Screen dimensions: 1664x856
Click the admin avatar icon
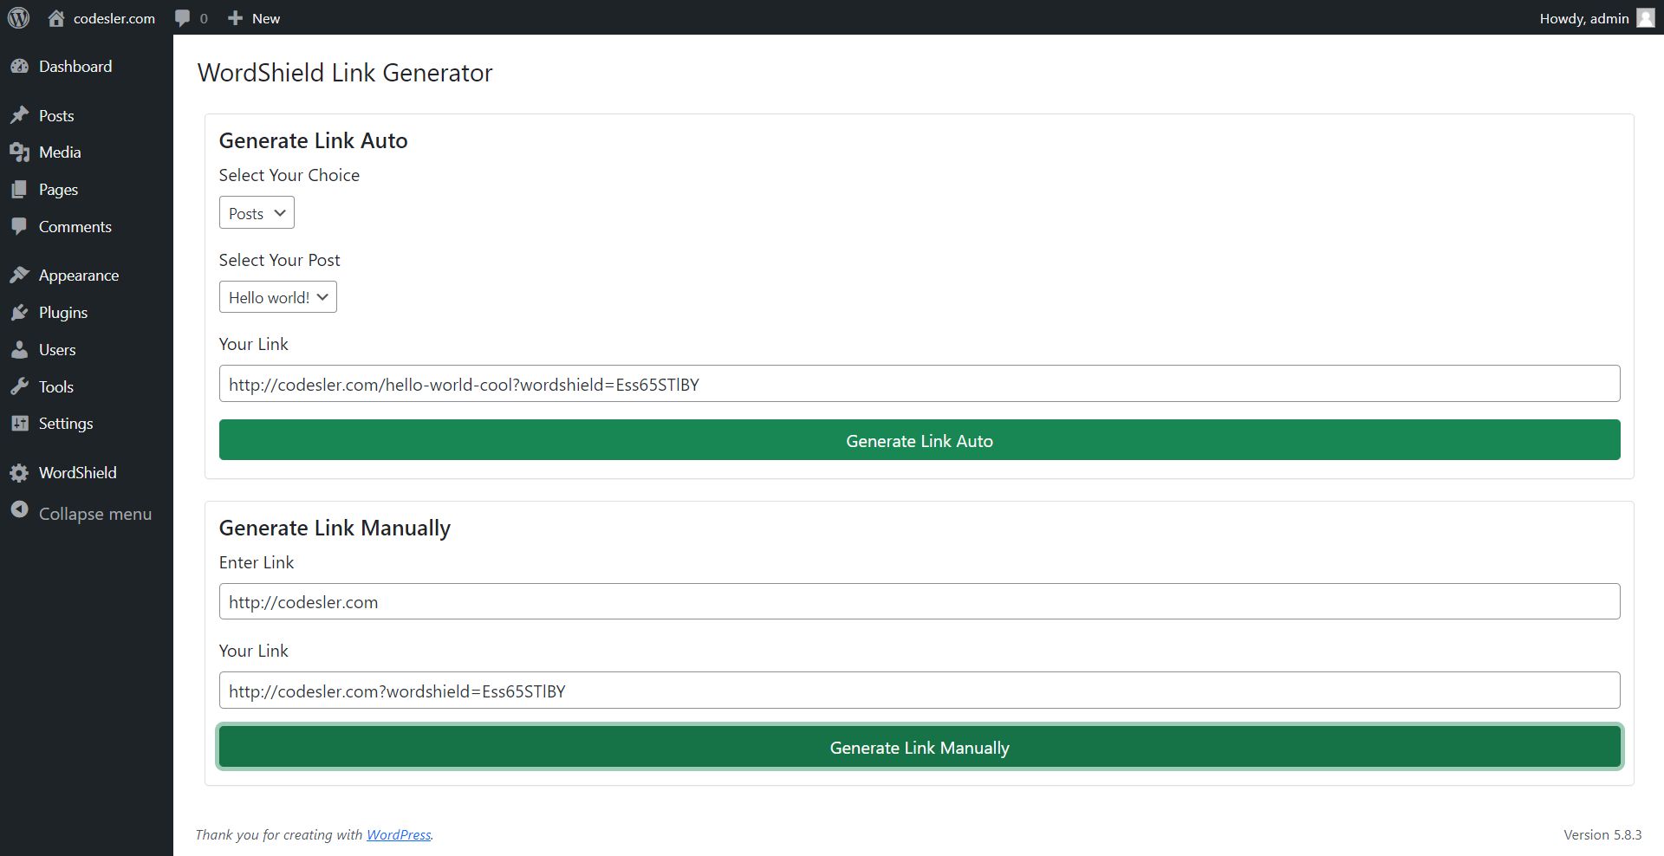pos(1645,18)
